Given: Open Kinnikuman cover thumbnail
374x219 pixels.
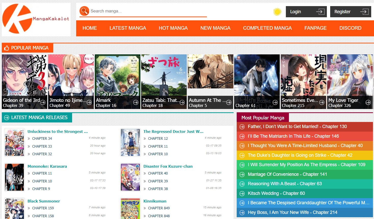Looking at the screenshot, I should click(x=130, y=209).
